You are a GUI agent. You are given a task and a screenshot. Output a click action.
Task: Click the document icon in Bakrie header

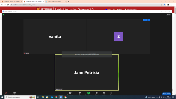(x=114, y=10)
